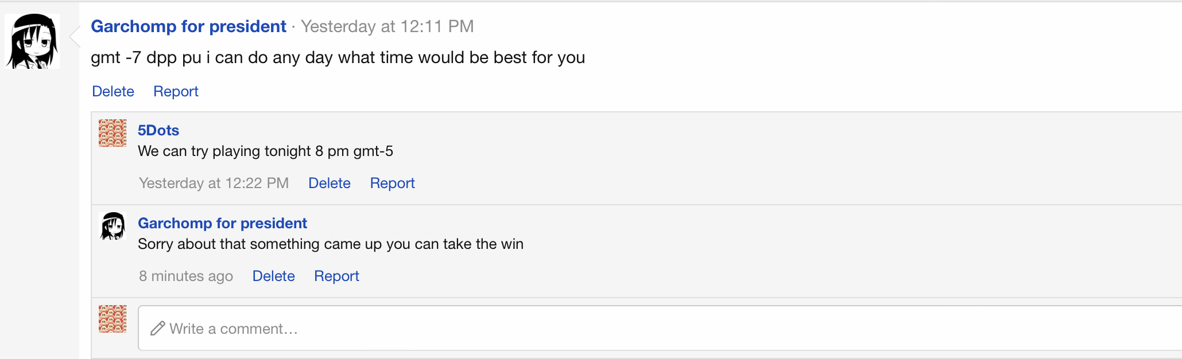This screenshot has height=359, width=1182.
Task: Report the 5Dots comment about 8 pm
Action: pyautogui.click(x=392, y=183)
